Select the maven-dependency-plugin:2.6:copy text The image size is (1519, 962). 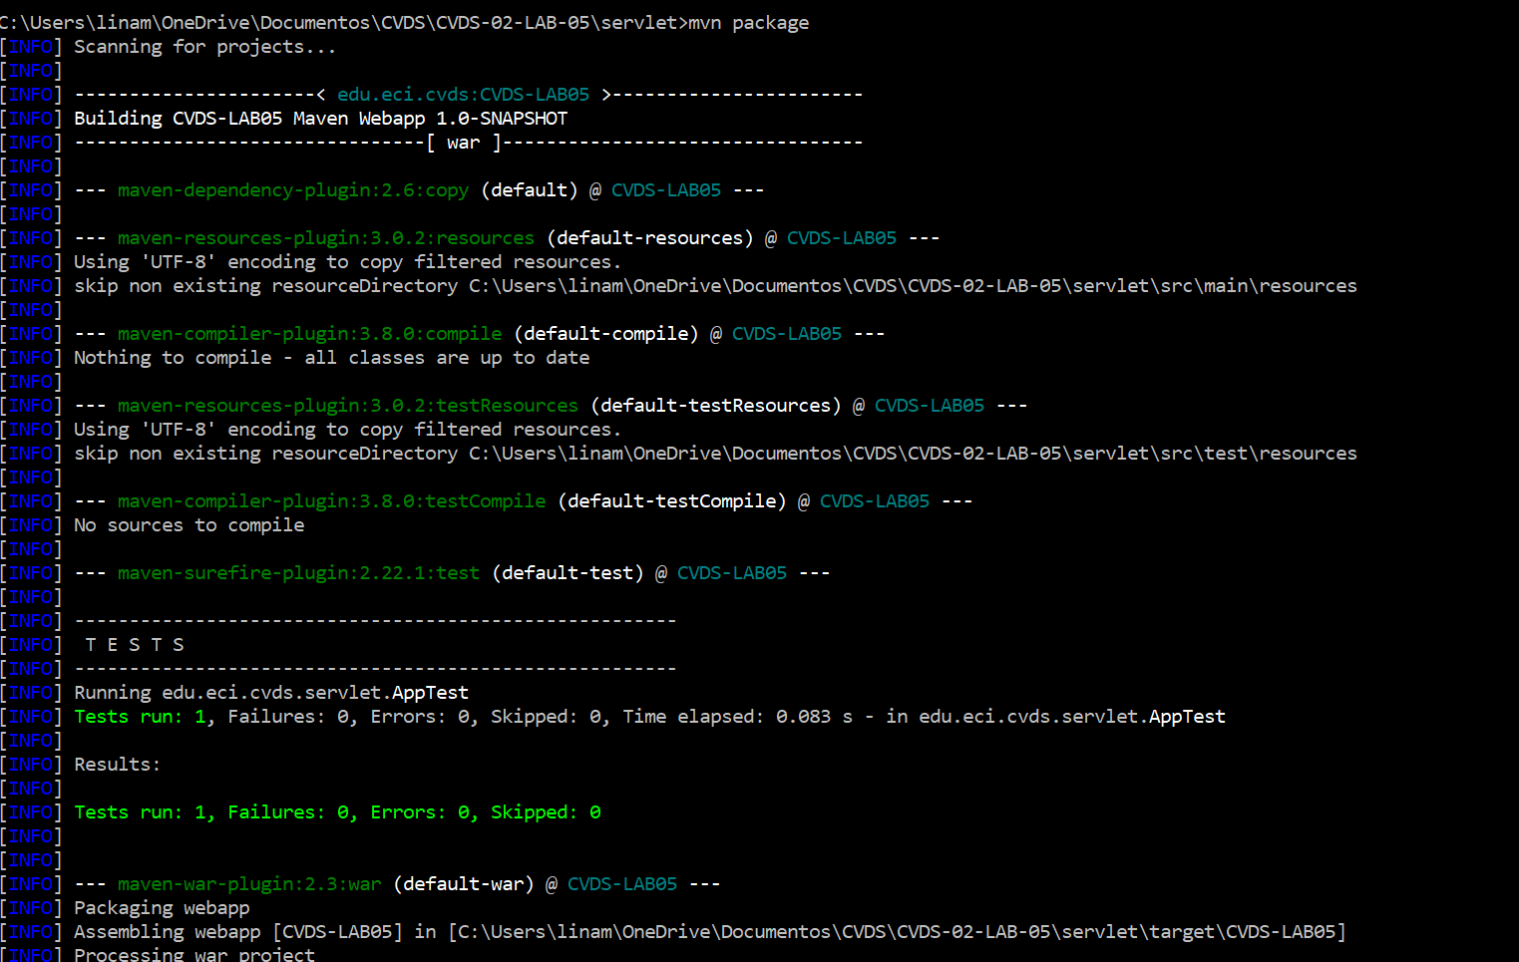[292, 189]
